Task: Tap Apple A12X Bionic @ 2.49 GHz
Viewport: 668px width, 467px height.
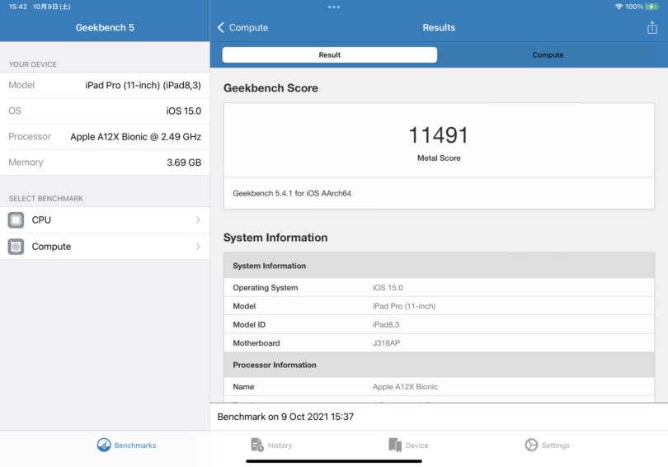Action: pos(135,137)
